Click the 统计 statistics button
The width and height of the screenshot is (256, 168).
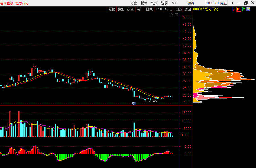click(x=140, y=9)
